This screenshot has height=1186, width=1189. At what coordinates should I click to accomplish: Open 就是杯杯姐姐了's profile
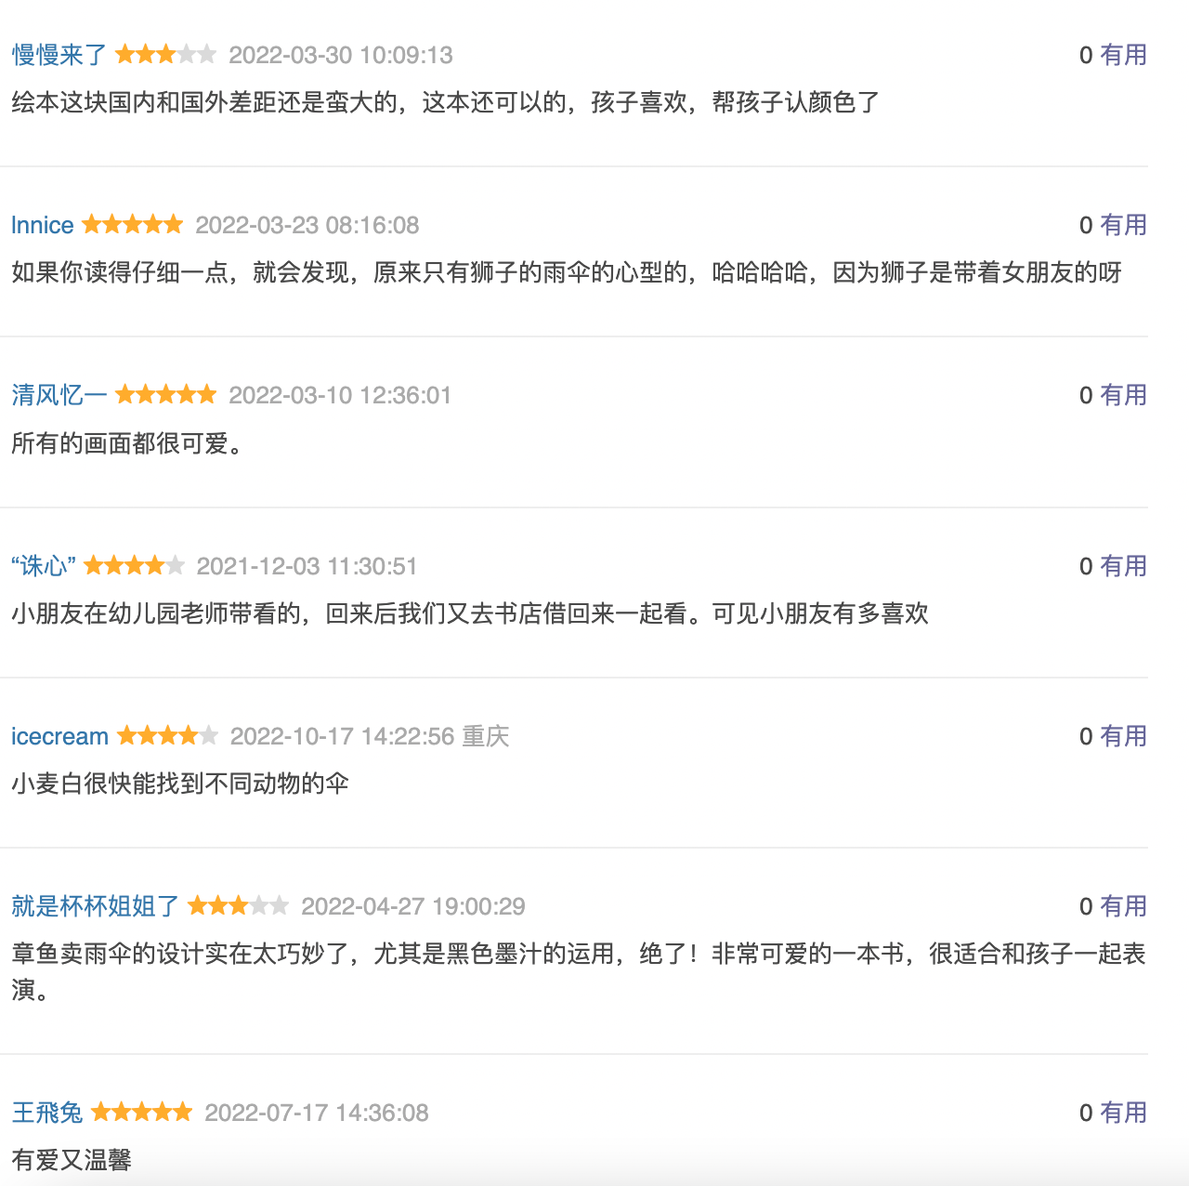coord(95,906)
